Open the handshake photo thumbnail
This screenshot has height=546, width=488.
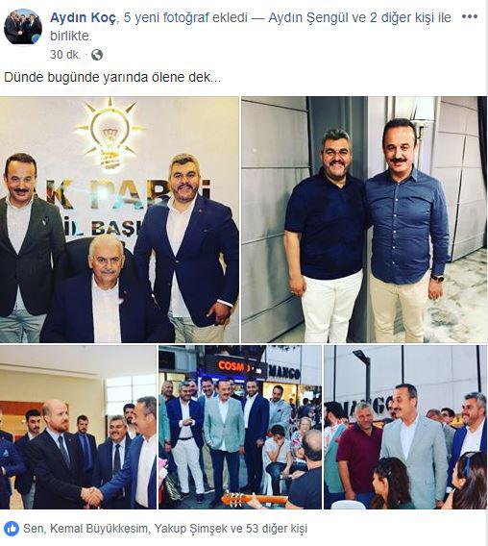(78, 427)
